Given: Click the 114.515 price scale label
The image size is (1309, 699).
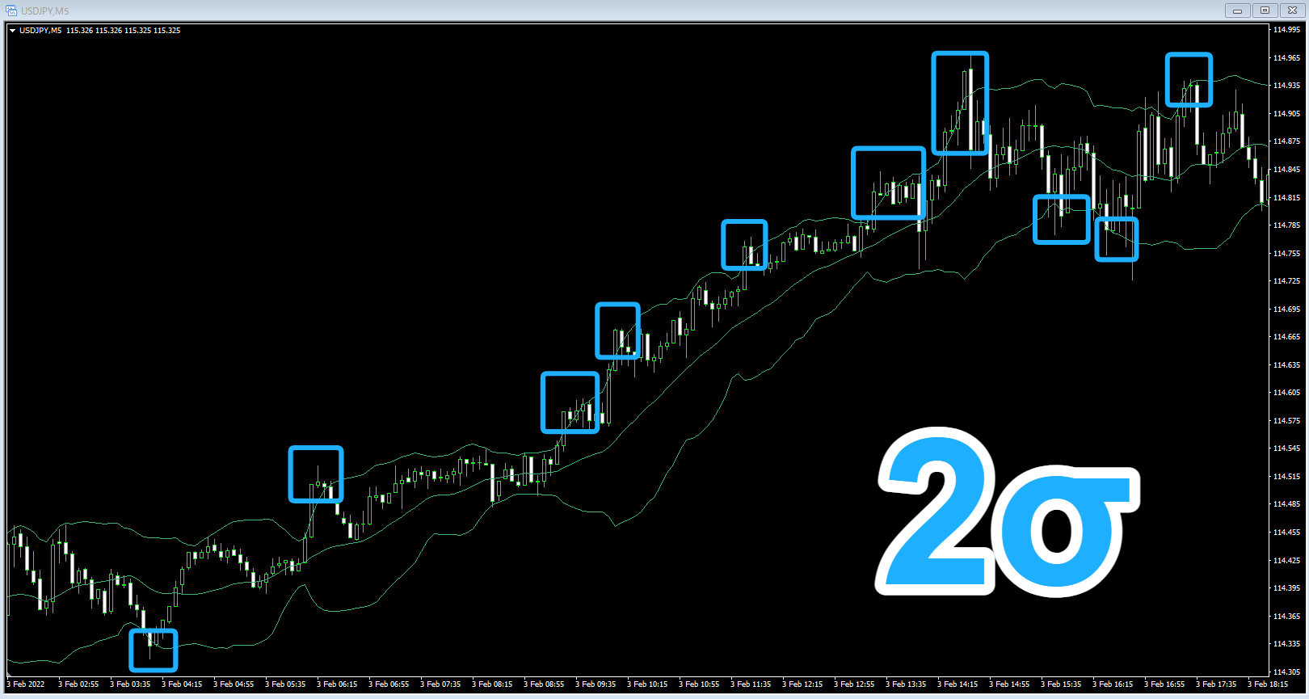Looking at the screenshot, I should pos(1286,477).
